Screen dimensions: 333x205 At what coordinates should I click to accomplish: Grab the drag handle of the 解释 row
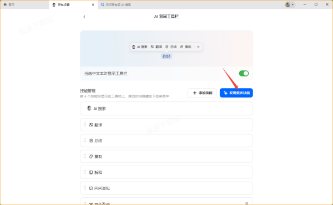pos(85,172)
